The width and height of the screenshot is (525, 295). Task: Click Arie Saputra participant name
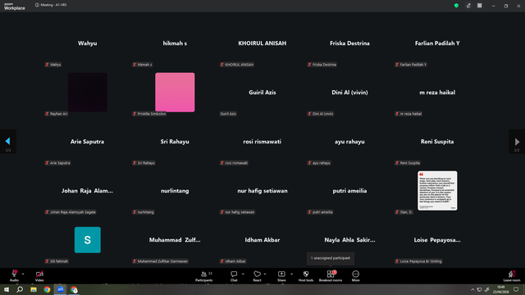coord(88,142)
